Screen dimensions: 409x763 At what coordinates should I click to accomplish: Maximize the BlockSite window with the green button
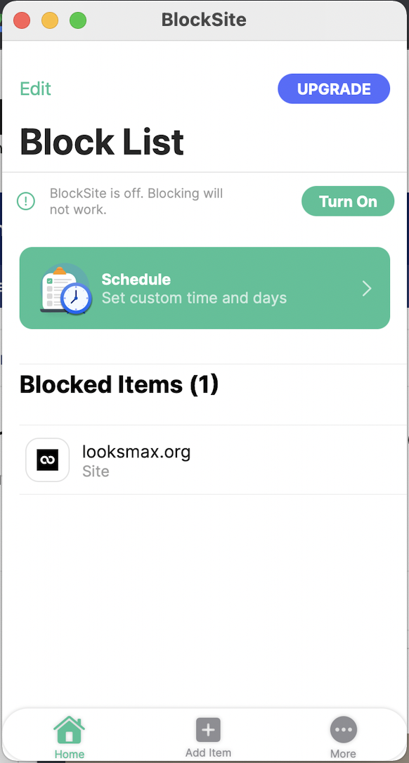(x=78, y=20)
